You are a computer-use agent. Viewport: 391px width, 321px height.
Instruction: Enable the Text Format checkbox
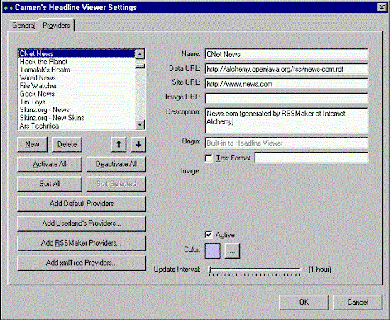click(x=209, y=158)
